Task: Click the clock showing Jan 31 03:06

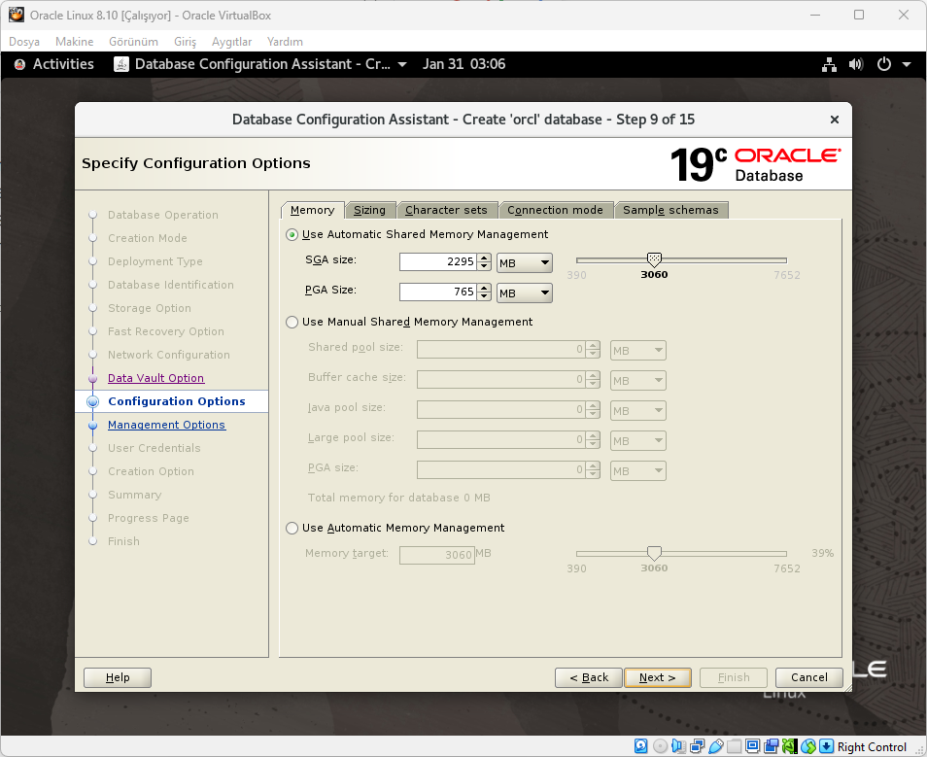Action: pyautogui.click(x=463, y=64)
